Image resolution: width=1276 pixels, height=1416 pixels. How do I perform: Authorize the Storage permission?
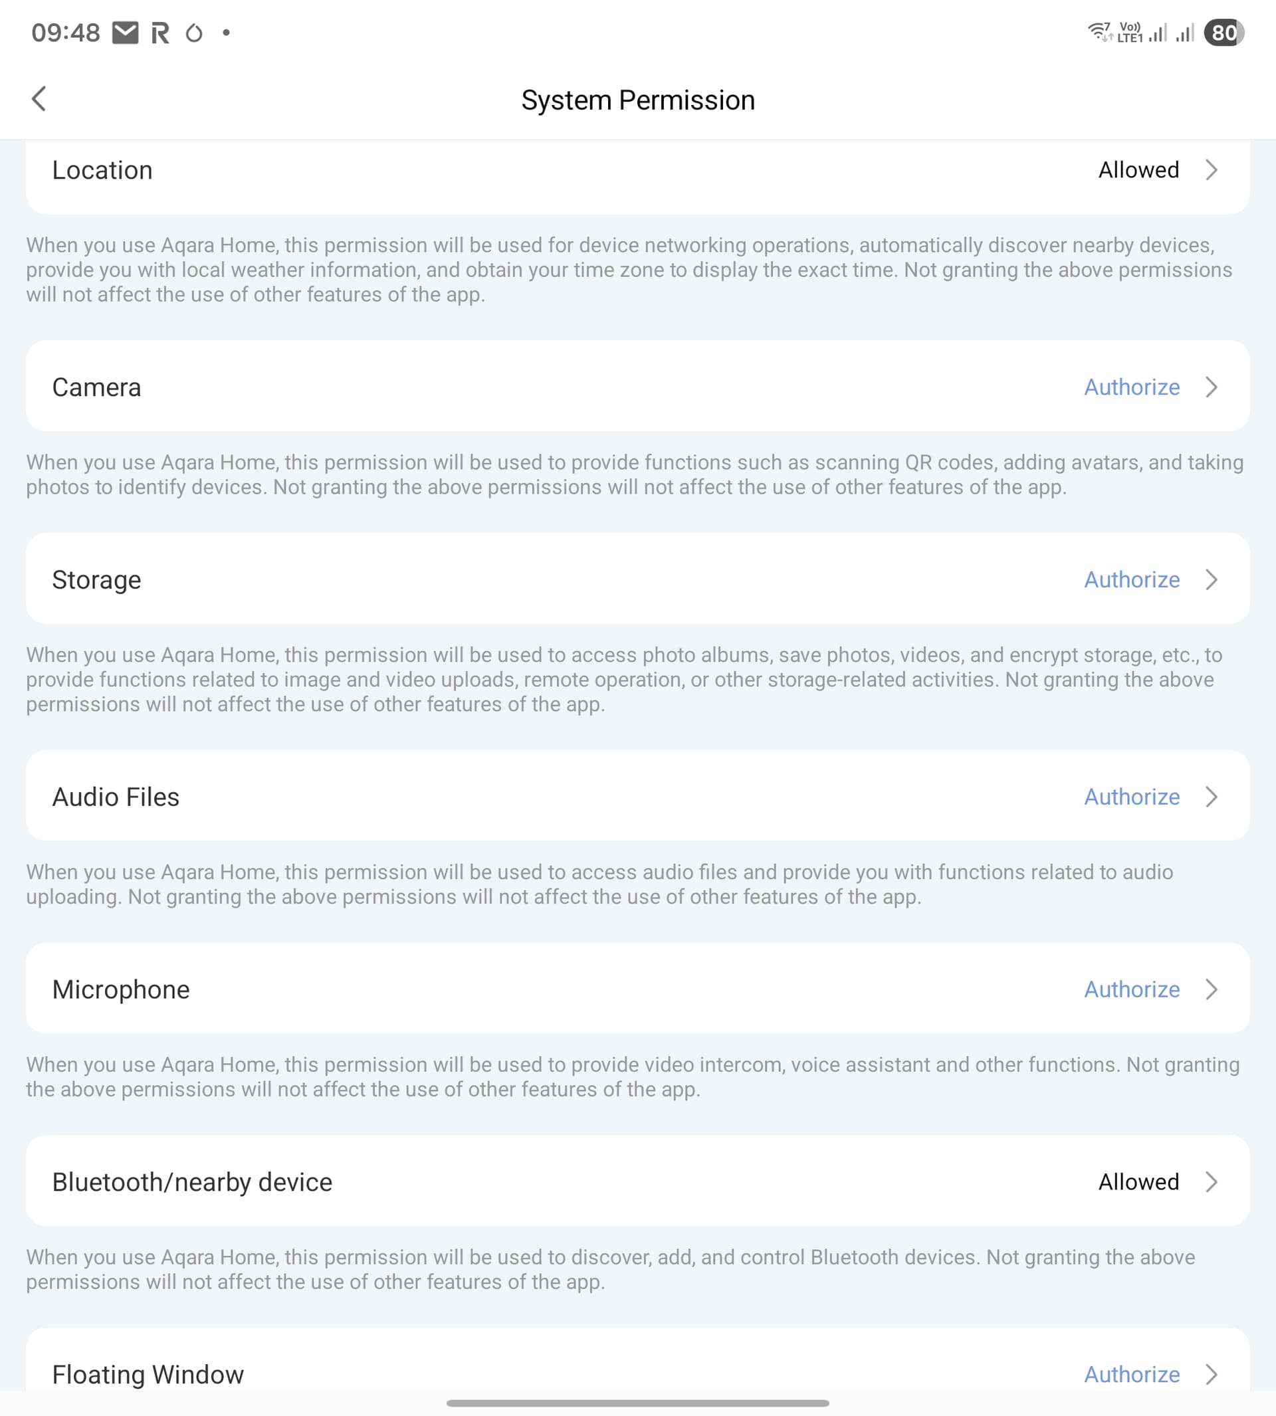1132,579
